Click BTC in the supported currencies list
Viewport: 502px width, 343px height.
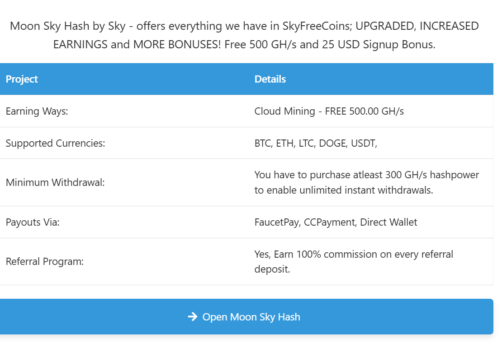coord(262,143)
